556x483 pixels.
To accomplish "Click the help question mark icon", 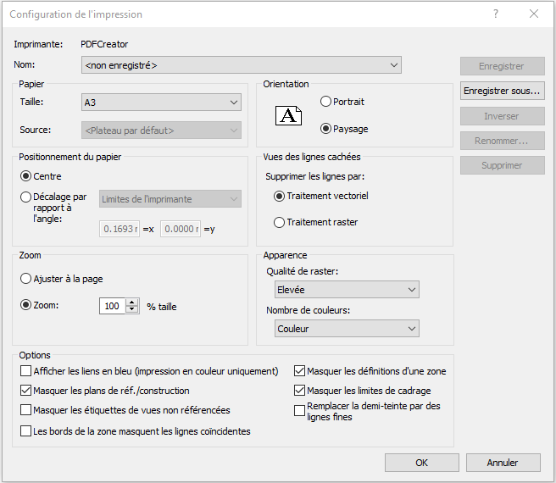I will pyautogui.click(x=496, y=14).
